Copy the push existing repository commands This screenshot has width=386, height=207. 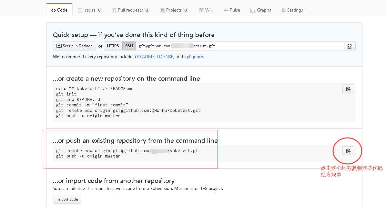(348, 151)
